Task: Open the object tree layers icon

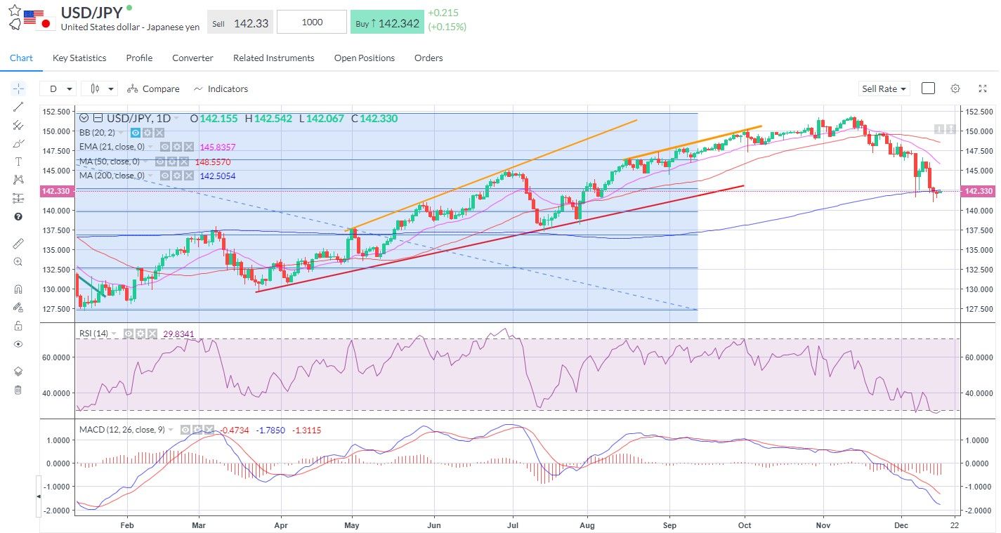Action: coord(18,371)
